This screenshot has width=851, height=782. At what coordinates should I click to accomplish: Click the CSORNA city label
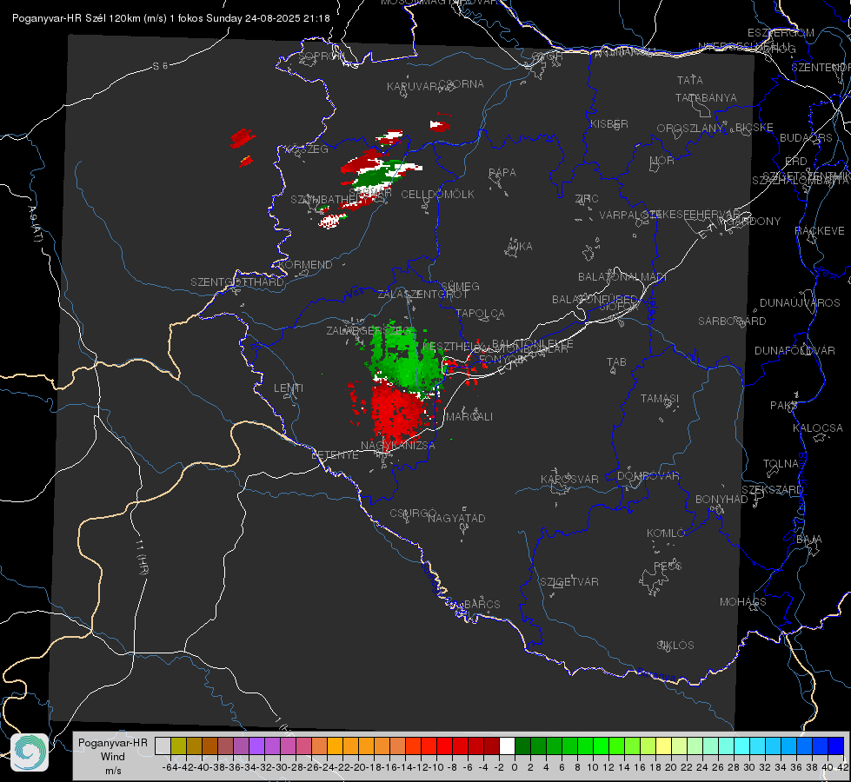point(462,84)
